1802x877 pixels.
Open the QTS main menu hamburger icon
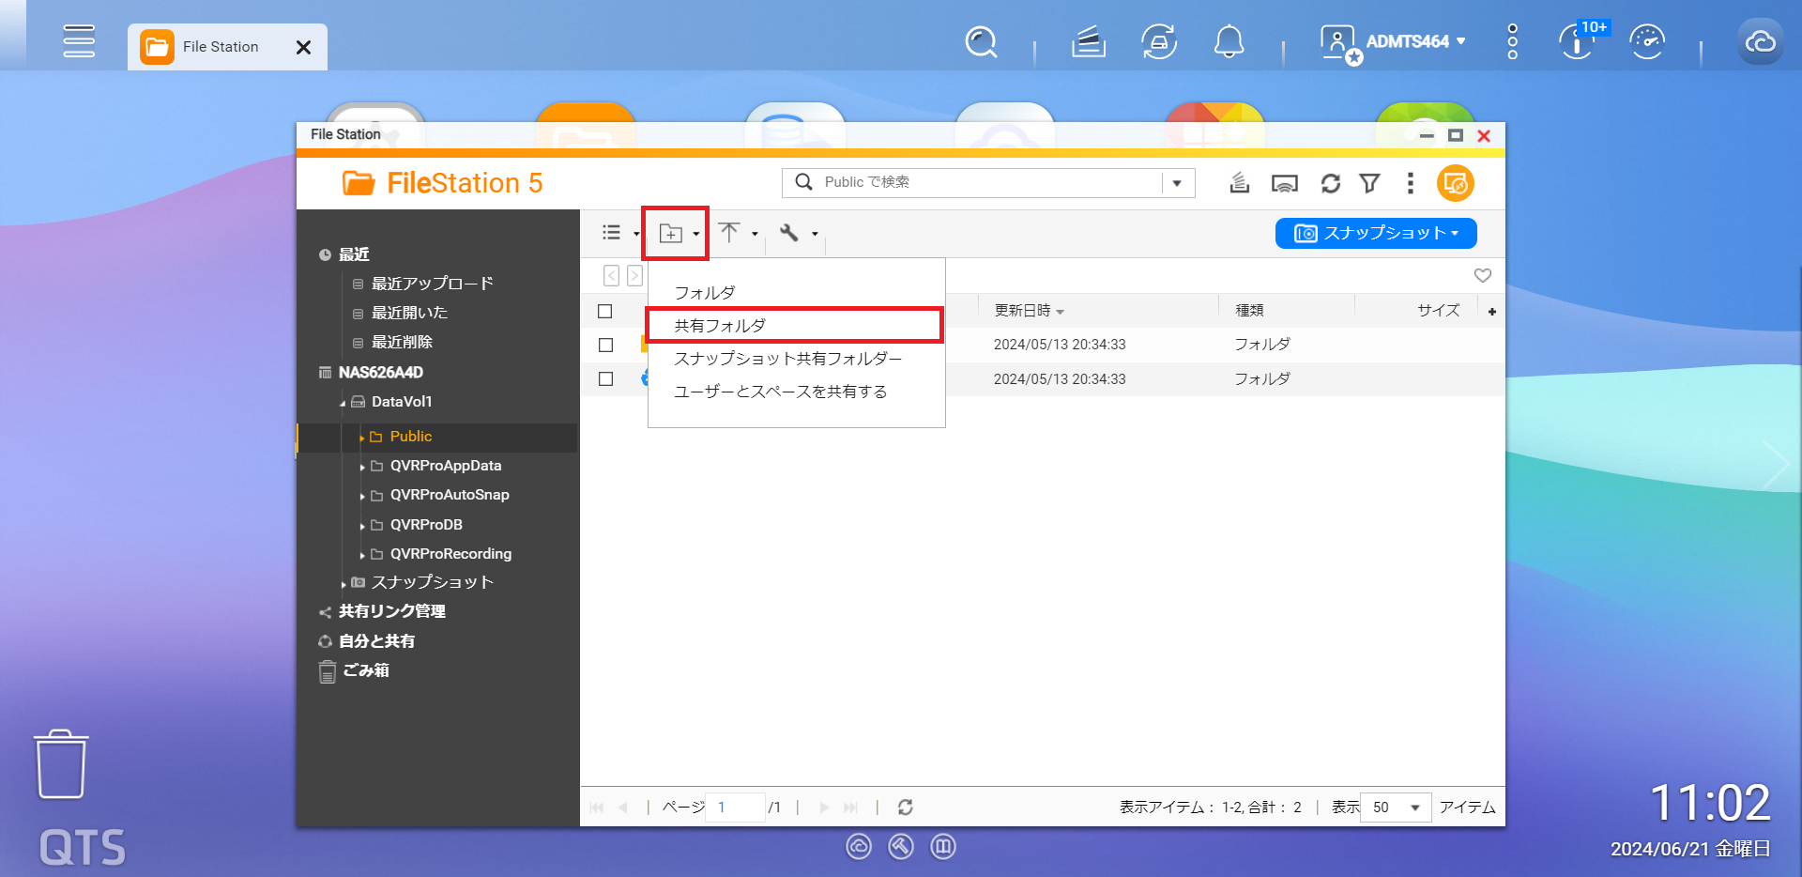click(x=79, y=41)
